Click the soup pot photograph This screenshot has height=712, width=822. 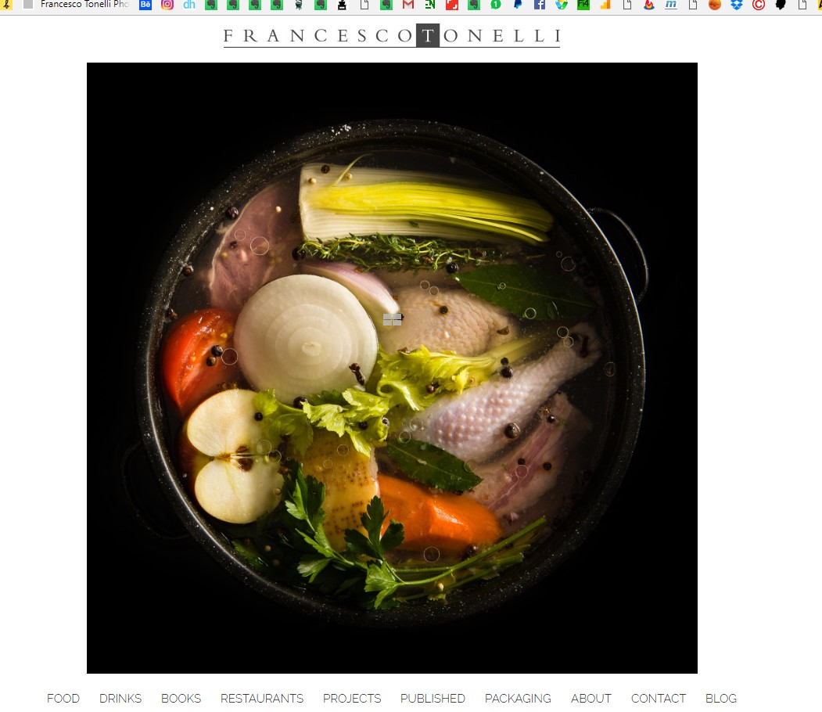click(x=392, y=368)
